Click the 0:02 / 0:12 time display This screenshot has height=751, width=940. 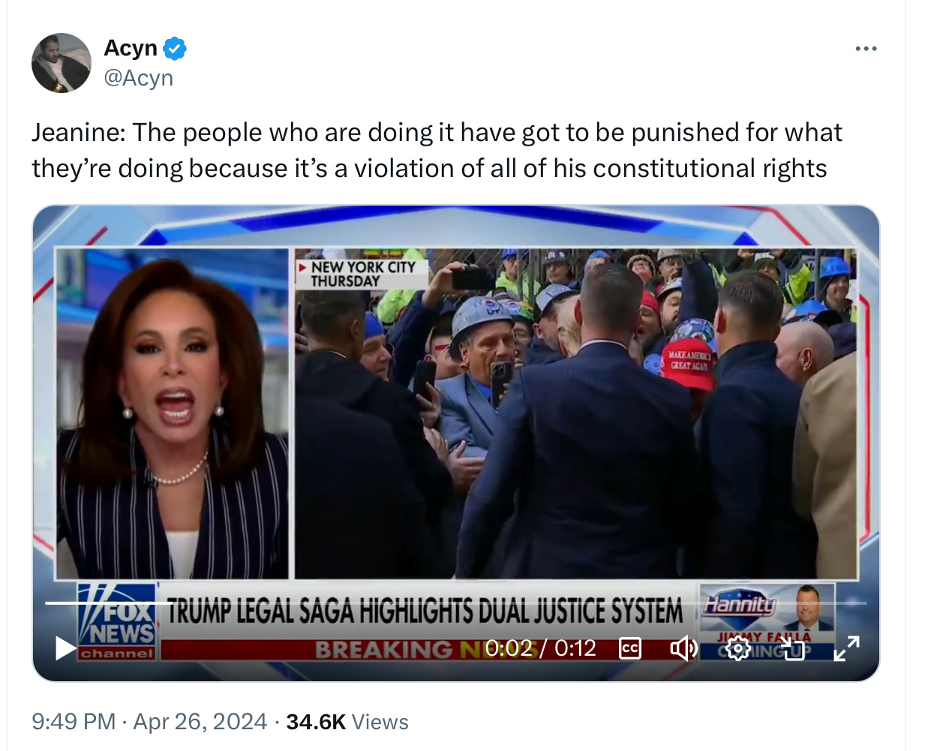[540, 648]
